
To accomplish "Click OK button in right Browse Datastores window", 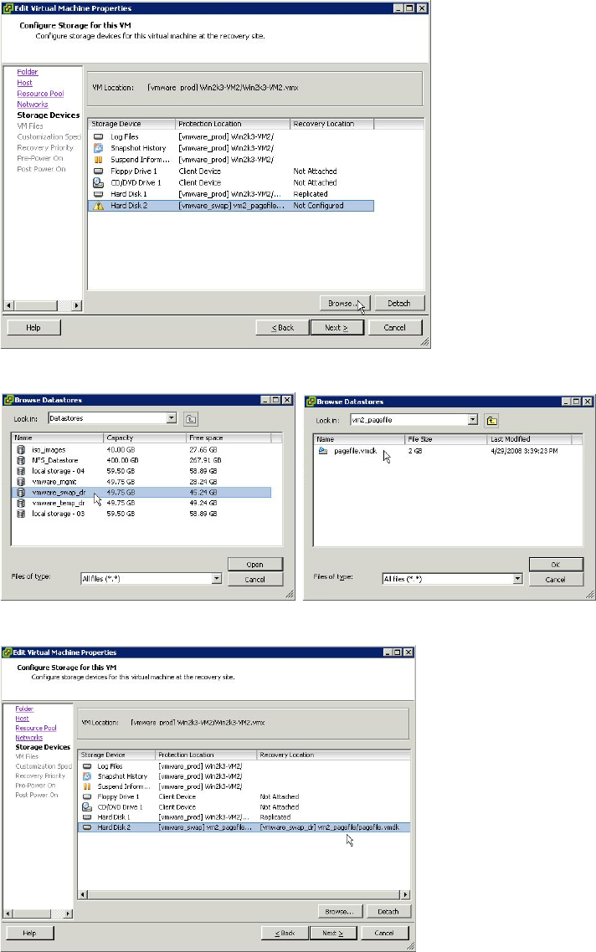I will click(x=556, y=564).
